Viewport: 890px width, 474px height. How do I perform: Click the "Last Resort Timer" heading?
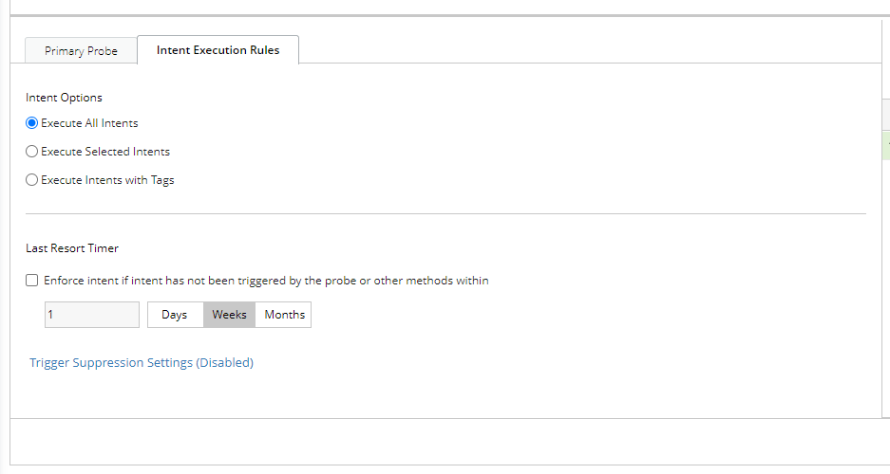coord(72,248)
